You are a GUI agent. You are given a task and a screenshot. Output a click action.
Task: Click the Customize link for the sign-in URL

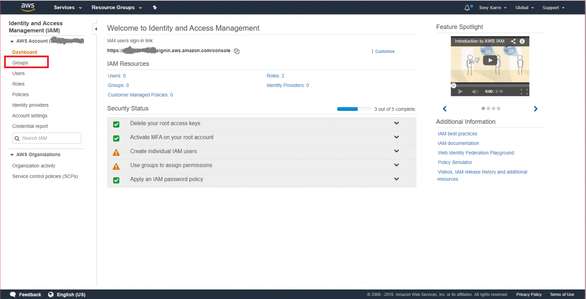(385, 51)
